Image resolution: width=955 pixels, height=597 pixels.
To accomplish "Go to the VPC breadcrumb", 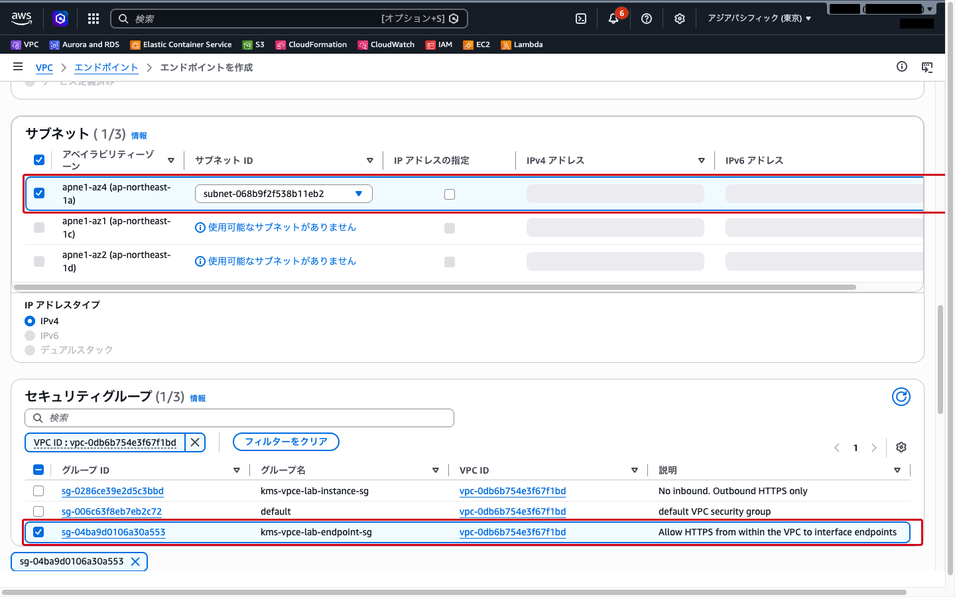I will 44,68.
